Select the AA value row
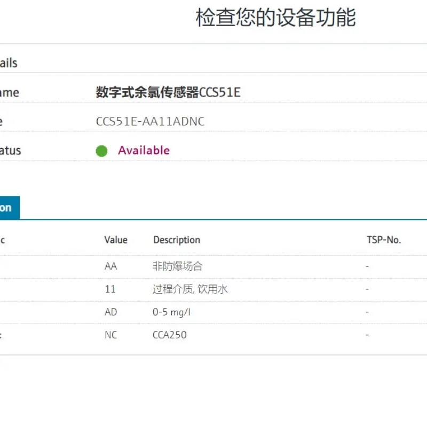427x427 pixels. (213, 266)
